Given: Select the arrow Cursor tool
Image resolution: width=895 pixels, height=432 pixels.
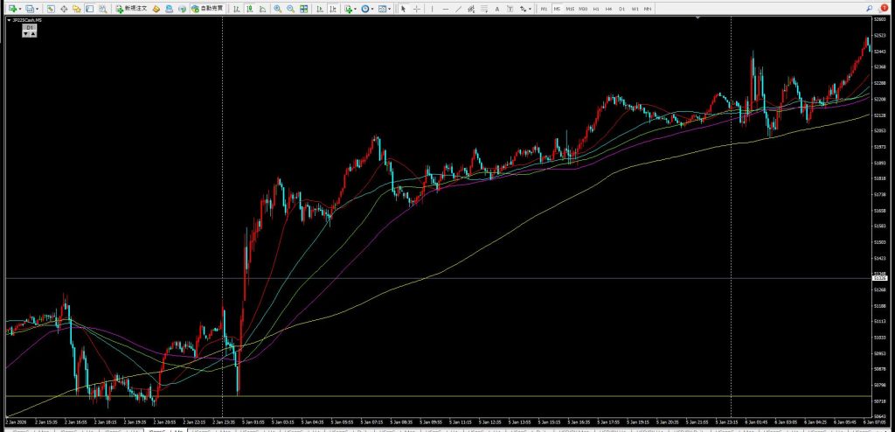Looking at the screenshot, I should click(403, 8).
